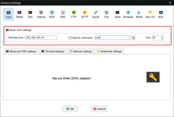Pick the File session type
Image resolution: width=174 pixels, height=117 pixels.
[106, 14]
